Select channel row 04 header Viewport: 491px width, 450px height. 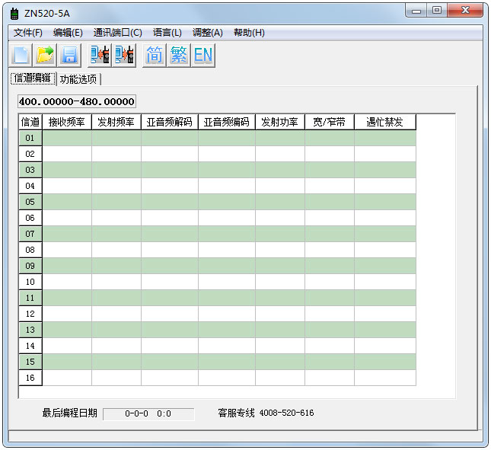30,186
